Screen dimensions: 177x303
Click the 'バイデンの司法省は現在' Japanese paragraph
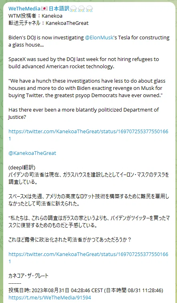point(88,178)
